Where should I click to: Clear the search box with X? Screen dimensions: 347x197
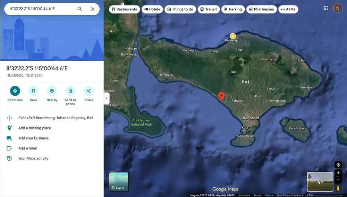[93, 9]
